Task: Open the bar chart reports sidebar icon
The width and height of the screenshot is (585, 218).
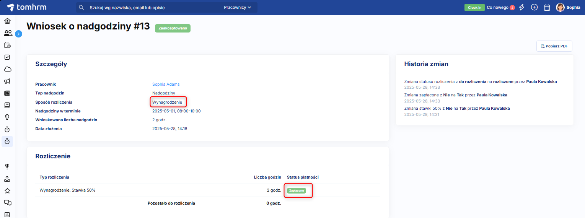Action: point(7,215)
